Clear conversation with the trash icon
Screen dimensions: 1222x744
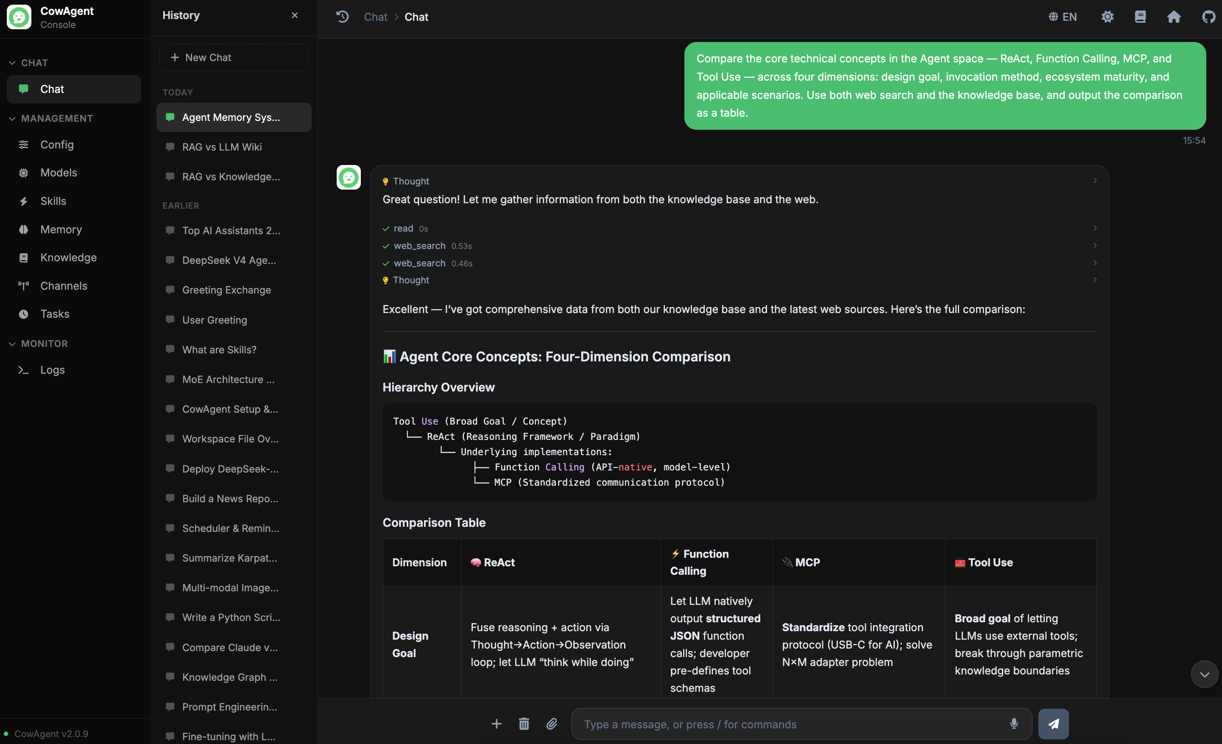click(524, 724)
